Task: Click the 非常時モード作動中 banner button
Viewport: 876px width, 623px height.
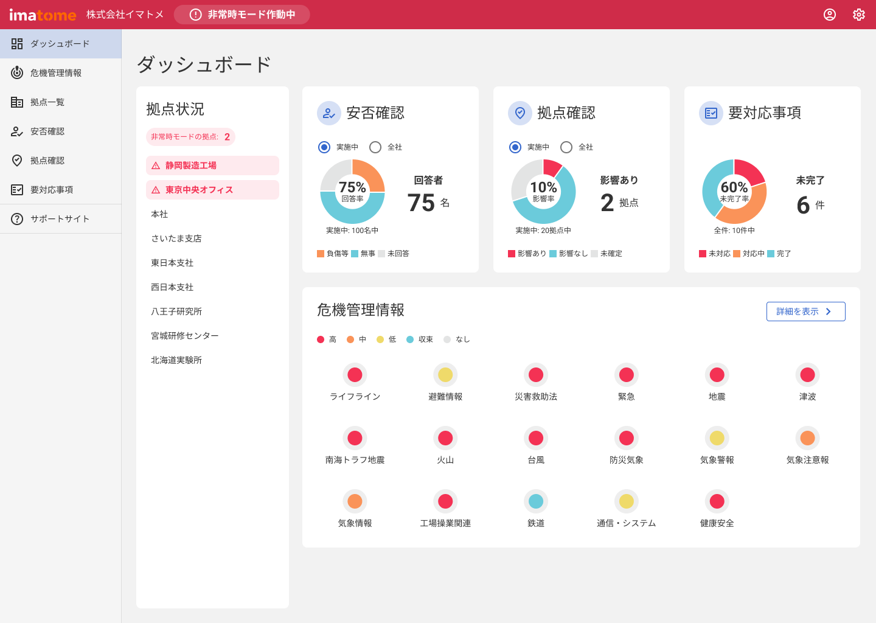Action: tap(242, 15)
